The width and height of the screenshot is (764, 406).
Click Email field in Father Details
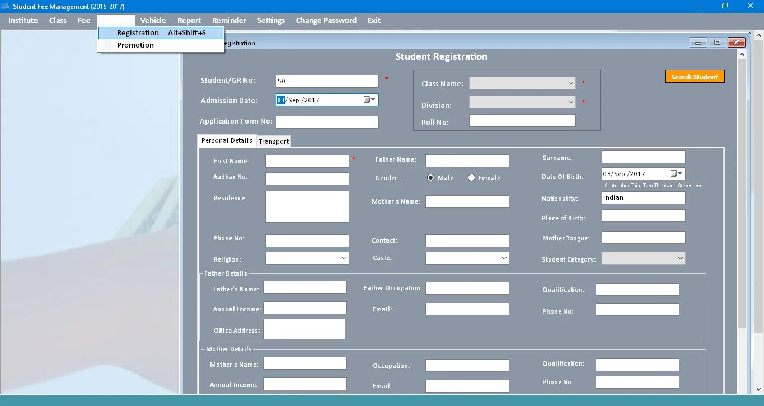[x=467, y=309]
